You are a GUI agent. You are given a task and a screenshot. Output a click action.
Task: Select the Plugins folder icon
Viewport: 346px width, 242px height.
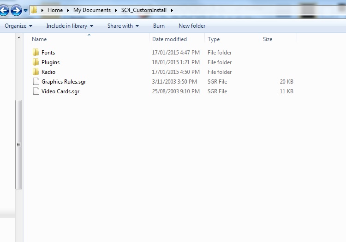36,62
